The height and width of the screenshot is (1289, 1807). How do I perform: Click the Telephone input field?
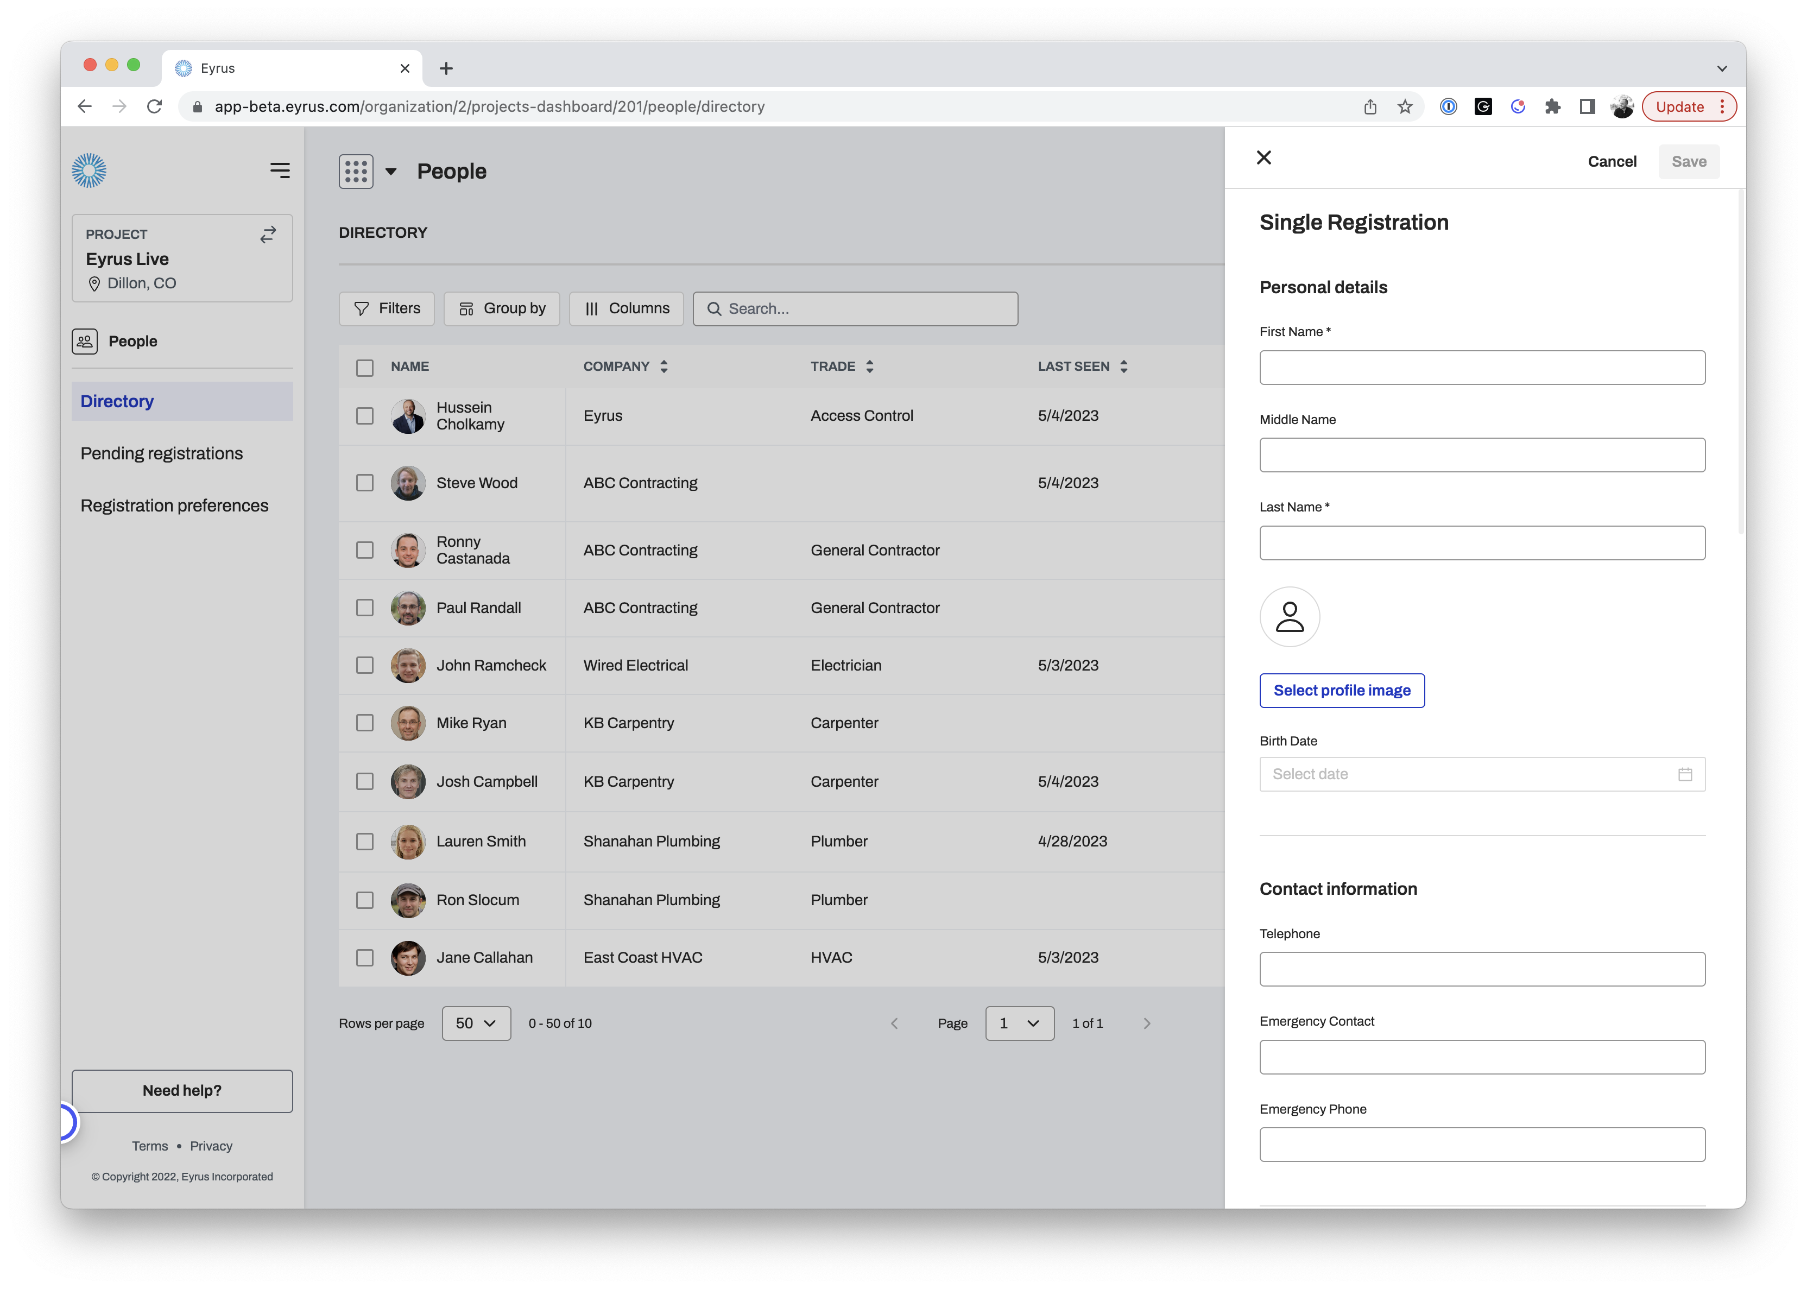pos(1482,969)
